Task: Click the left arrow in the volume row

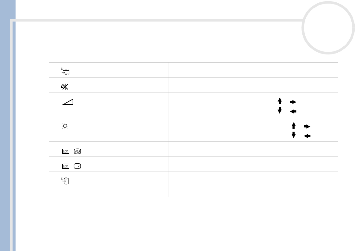Action: coord(293,112)
